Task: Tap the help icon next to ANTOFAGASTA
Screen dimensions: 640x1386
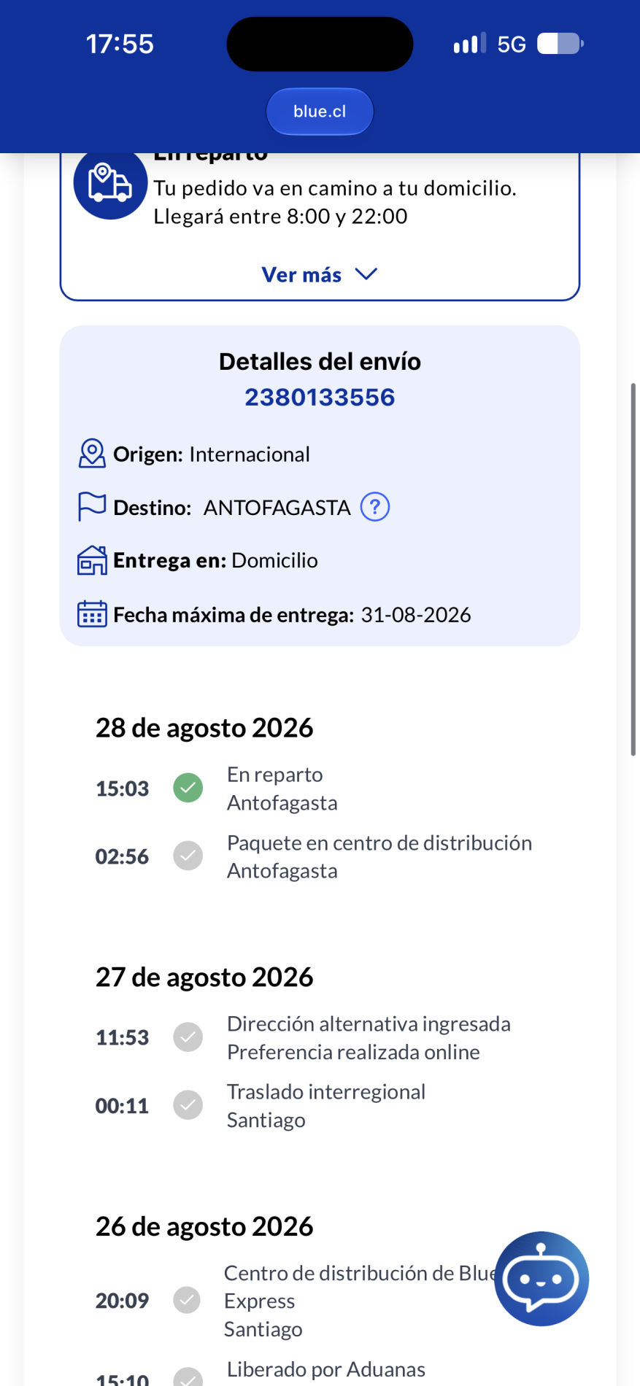Action: [375, 506]
